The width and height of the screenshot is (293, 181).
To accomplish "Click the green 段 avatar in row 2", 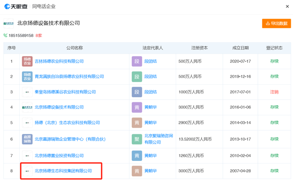I will click(x=137, y=77).
